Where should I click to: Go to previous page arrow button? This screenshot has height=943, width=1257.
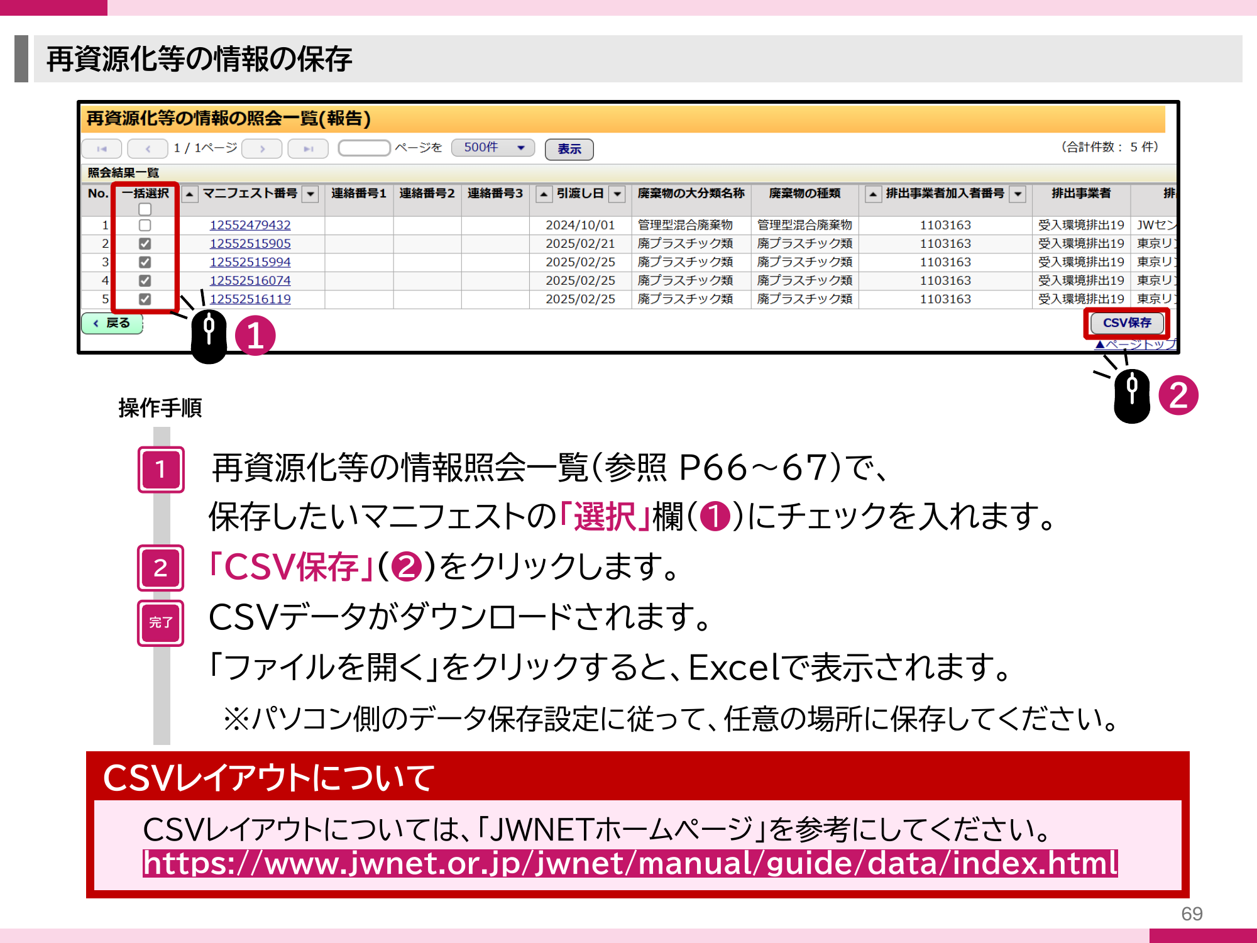(148, 148)
